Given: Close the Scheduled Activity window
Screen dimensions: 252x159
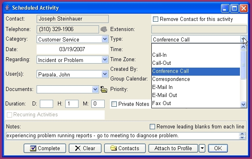Looking at the screenshot, I should pyautogui.click(x=244, y=8).
